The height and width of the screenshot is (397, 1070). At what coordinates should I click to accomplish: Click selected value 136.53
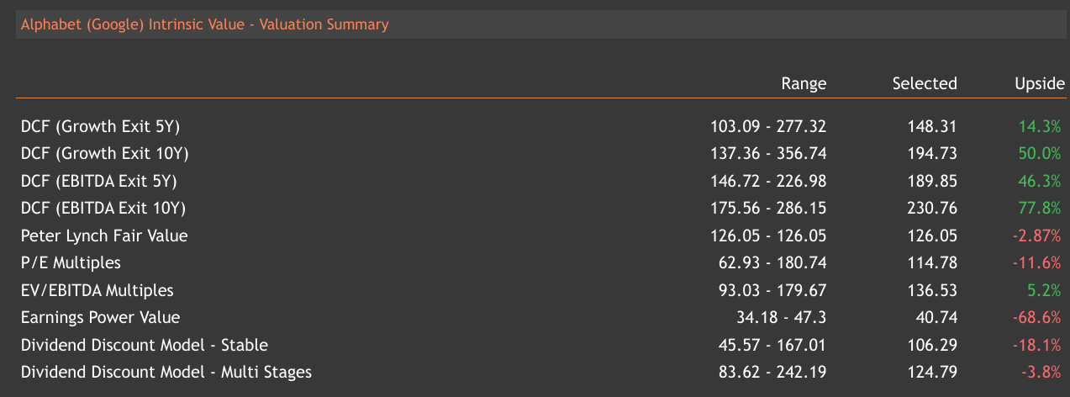pyautogui.click(x=932, y=290)
